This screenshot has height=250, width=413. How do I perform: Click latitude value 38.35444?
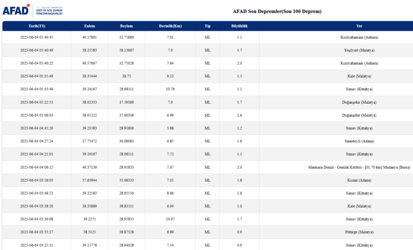point(90,76)
